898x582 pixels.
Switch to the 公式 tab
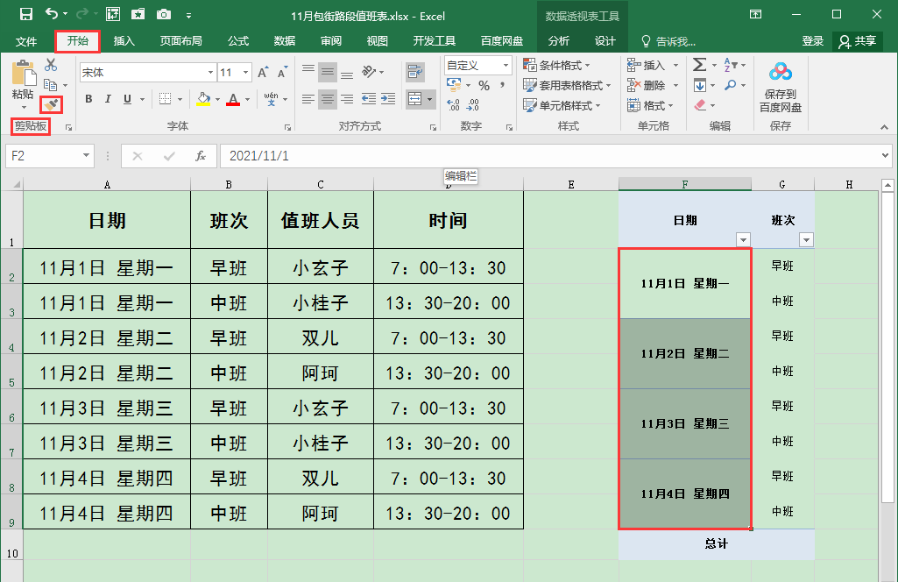tap(238, 41)
